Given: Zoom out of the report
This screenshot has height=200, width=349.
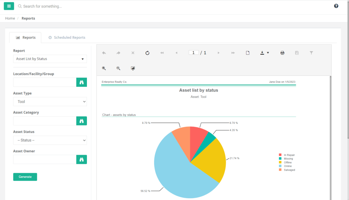Looking at the screenshot, I should click(118, 68).
